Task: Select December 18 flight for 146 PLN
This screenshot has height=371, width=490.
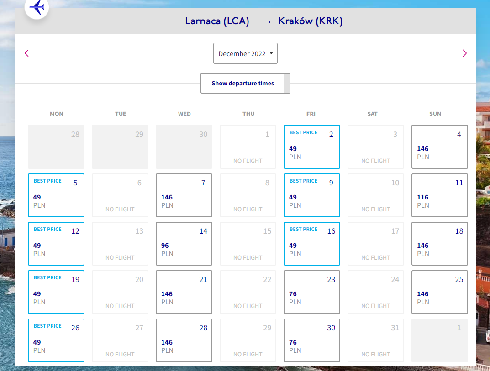Action: 439,244
